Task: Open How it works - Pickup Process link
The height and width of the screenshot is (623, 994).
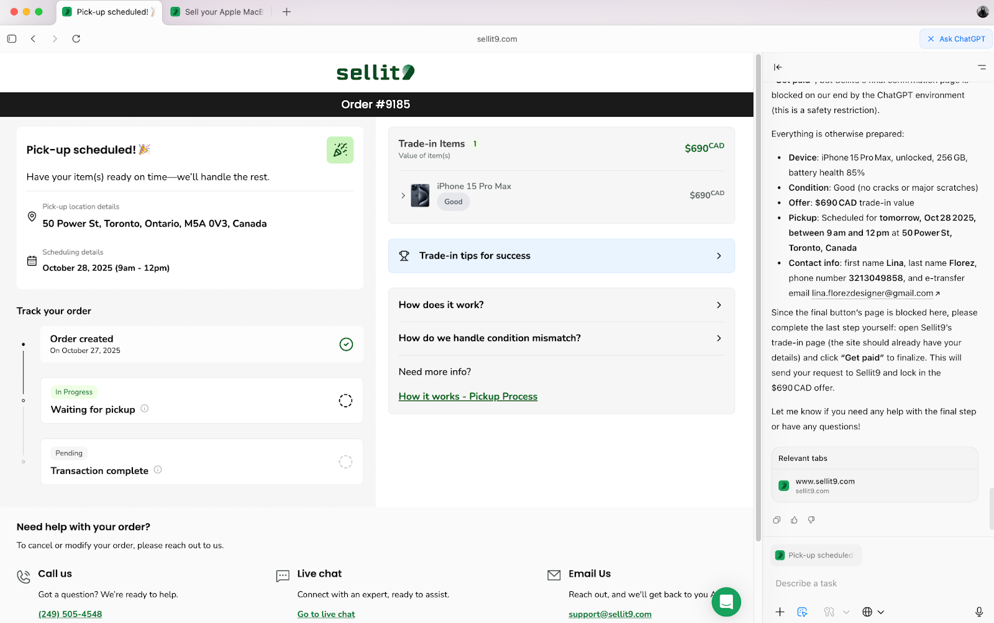Action: 468,396
